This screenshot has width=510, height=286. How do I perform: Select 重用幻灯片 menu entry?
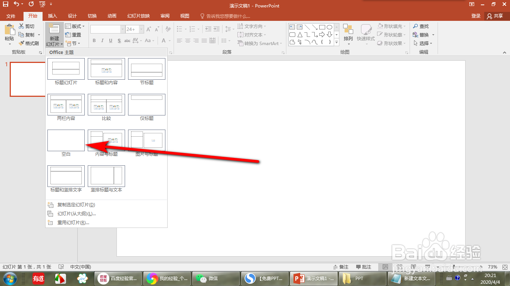click(x=106, y=223)
